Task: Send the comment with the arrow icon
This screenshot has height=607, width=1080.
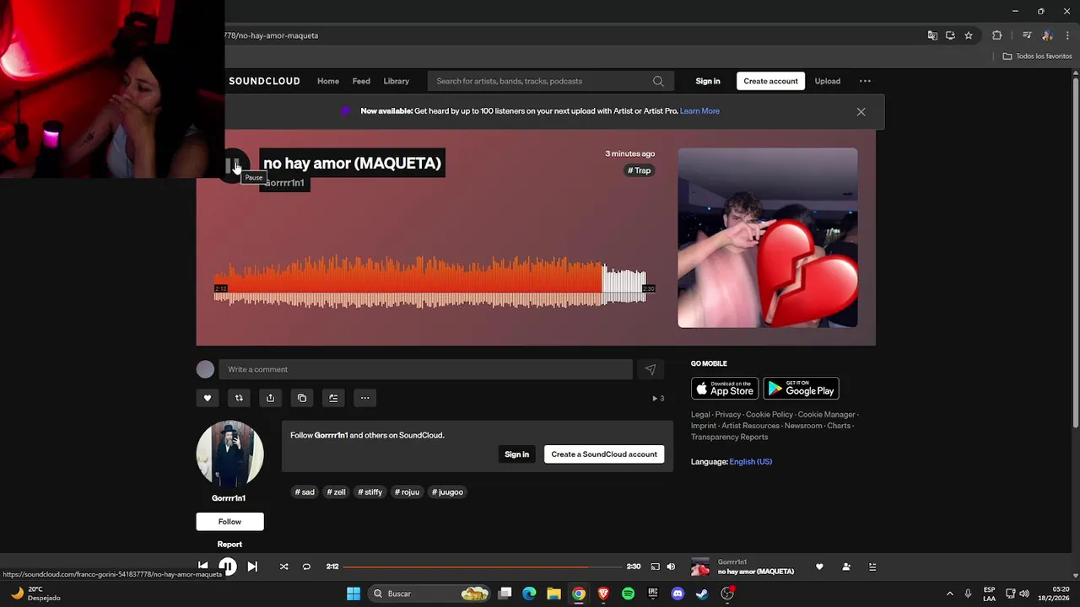Action: (650, 369)
